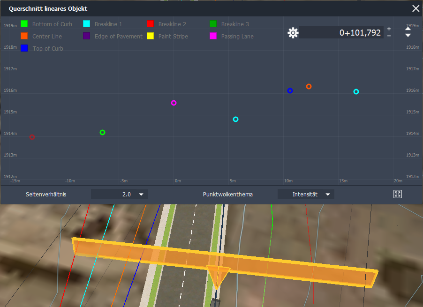The height and width of the screenshot is (307, 423).
Task: Click the Bottom of Curb legend label
Action: [x=52, y=24]
